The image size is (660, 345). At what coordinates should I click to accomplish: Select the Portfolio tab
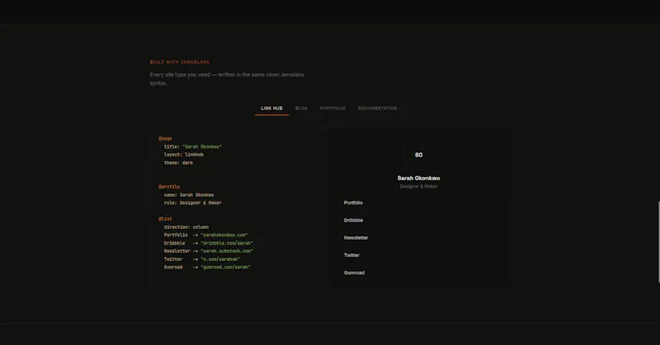tap(332, 108)
